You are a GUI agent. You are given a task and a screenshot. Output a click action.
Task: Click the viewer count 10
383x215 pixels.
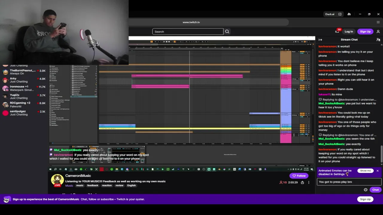coord(283,182)
